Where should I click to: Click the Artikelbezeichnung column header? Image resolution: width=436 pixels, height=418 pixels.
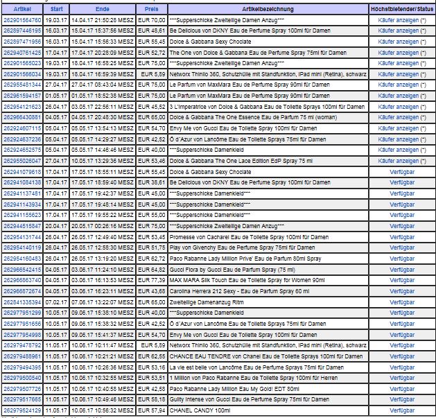(x=268, y=9)
